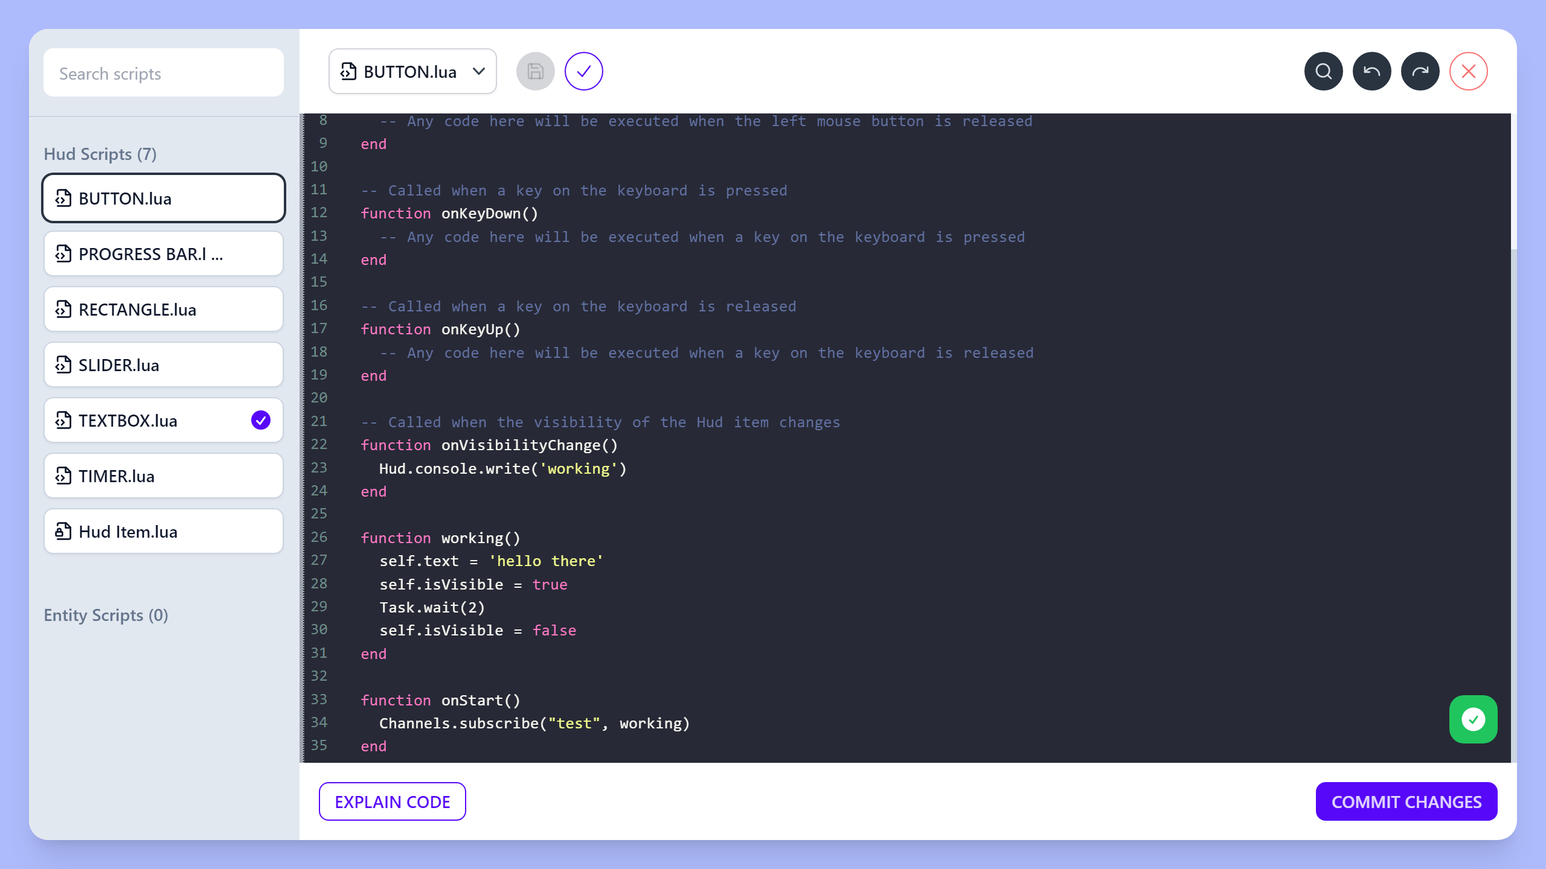Viewport: 1546px width, 869px height.
Task: Open the search magnifier in editor toolbar
Action: click(x=1323, y=71)
